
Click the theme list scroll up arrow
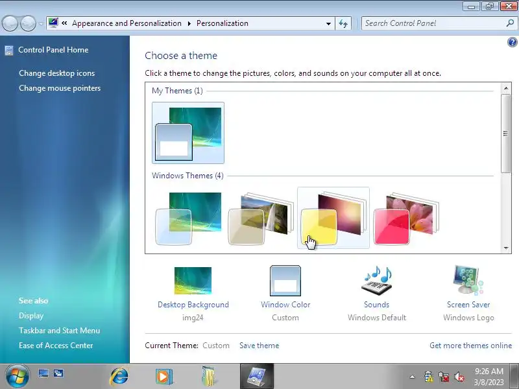click(x=506, y=88)
